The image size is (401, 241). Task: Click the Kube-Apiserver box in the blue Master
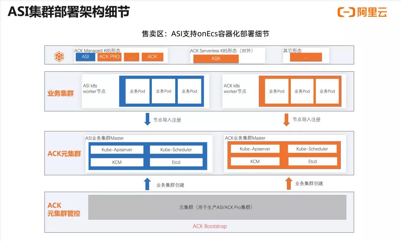click(117, 150)
